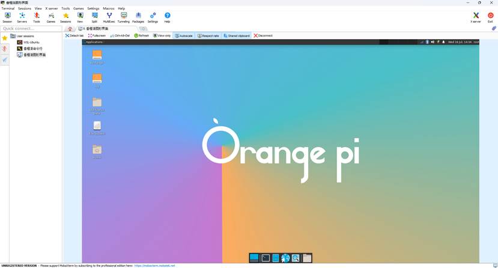Send Ctrl+Alt+Del to the remote
Viewport: 498px width, 268px height.
coord(120,35)
